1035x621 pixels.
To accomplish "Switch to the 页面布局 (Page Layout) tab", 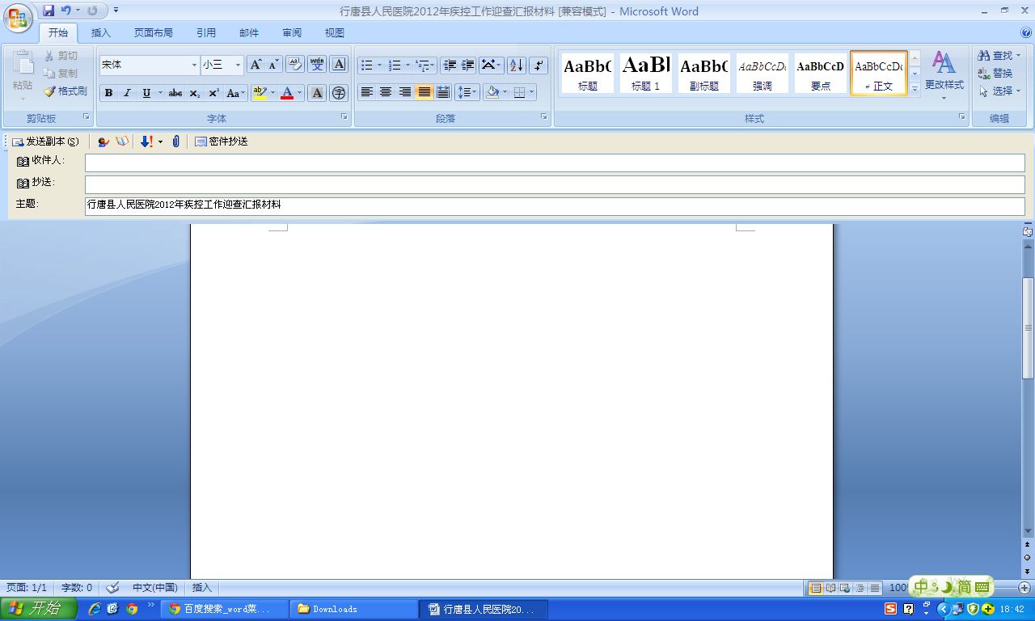I will pos(154,33).
